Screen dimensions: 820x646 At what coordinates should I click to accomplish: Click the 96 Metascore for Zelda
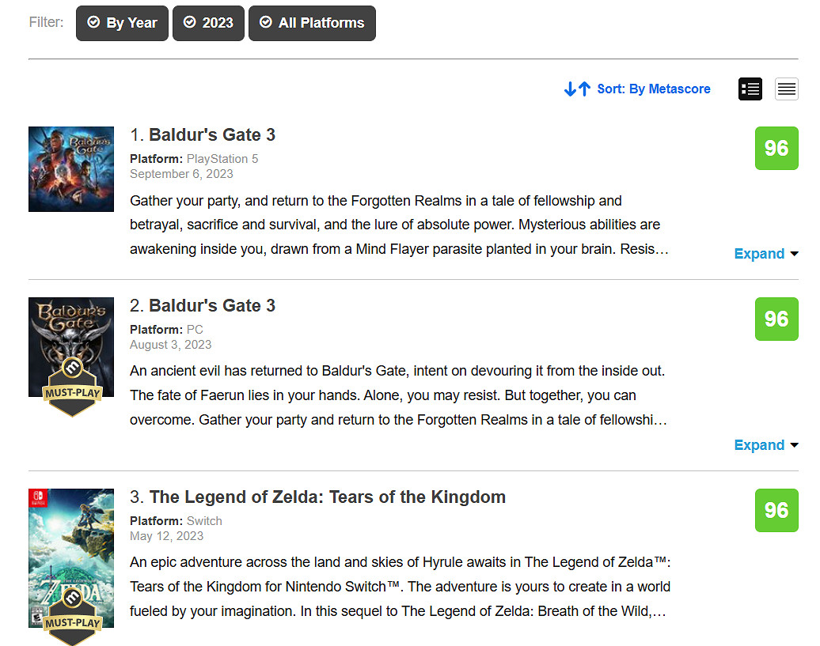pos(776,510)
